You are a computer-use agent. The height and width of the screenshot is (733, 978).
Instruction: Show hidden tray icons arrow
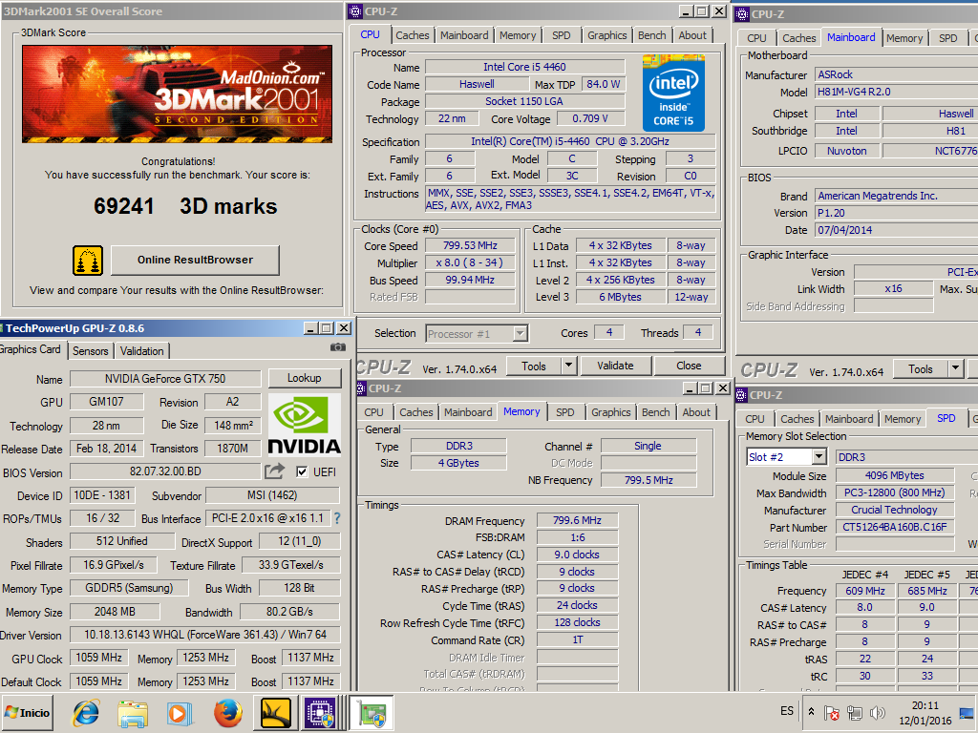(x=811, y=711)
